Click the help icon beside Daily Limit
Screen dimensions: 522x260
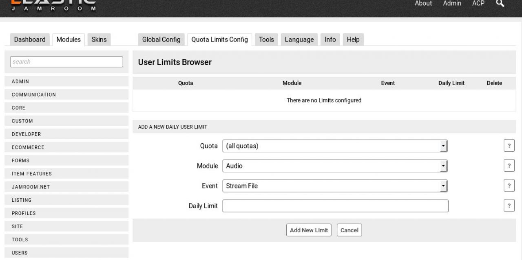pos(509,205)
